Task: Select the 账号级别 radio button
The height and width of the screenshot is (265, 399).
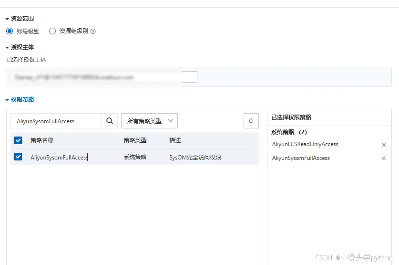Action: pyautogui.click(x=10, y=31)
